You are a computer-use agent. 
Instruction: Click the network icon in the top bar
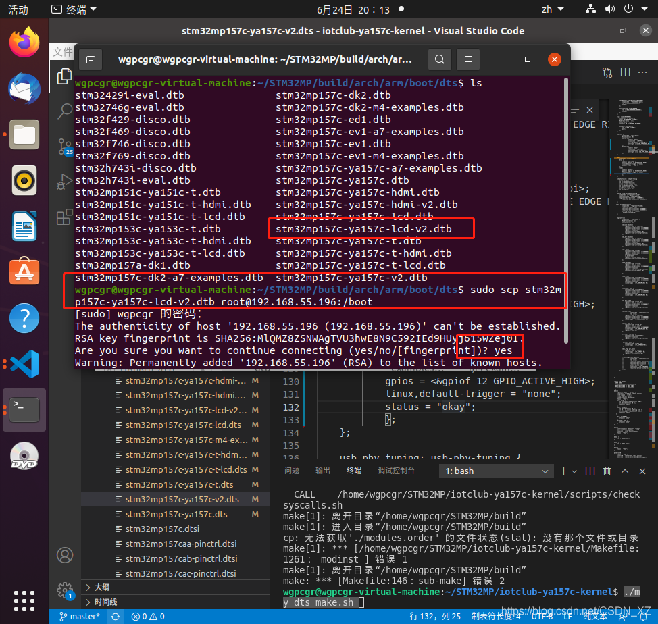(x=590, y=9)
